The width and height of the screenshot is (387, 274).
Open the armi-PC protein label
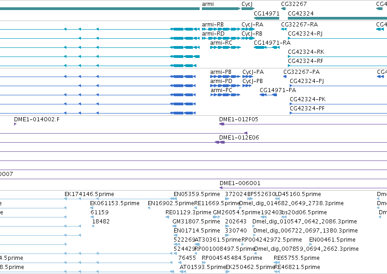pos(221,90)
